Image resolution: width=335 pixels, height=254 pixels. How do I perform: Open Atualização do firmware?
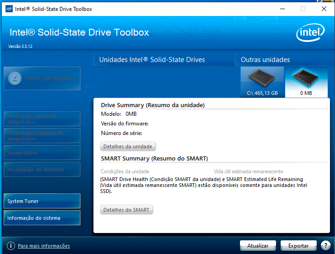[x=42, y=169]
